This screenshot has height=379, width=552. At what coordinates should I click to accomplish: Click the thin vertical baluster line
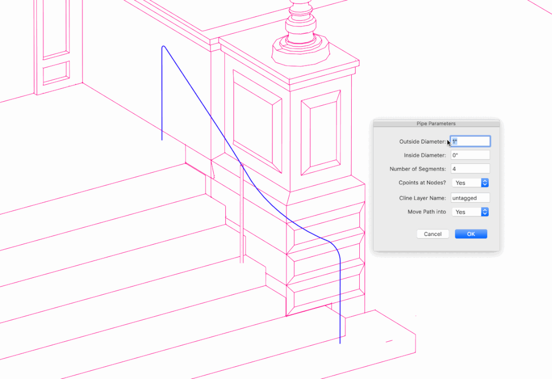242,215
